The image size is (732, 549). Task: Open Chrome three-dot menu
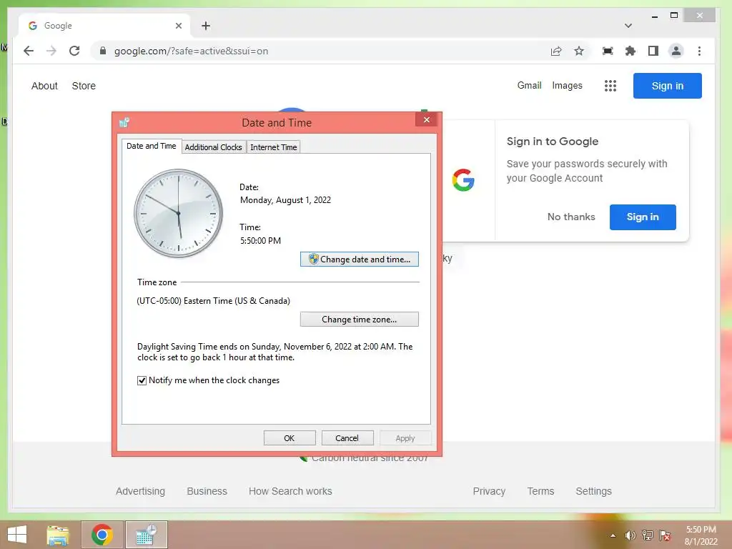[x=699, y=51]
